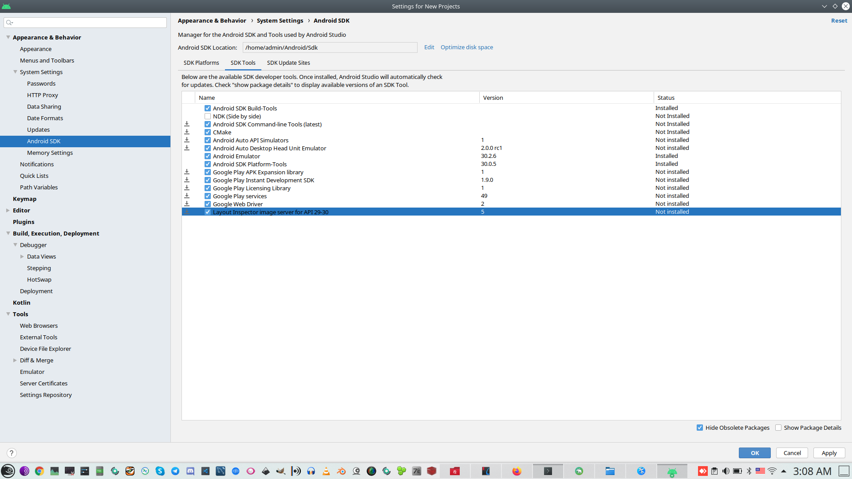The height and width of the screenshot is (479, 852).
Task: Open Telegram from the taskbar
Action: pos(175,471)
